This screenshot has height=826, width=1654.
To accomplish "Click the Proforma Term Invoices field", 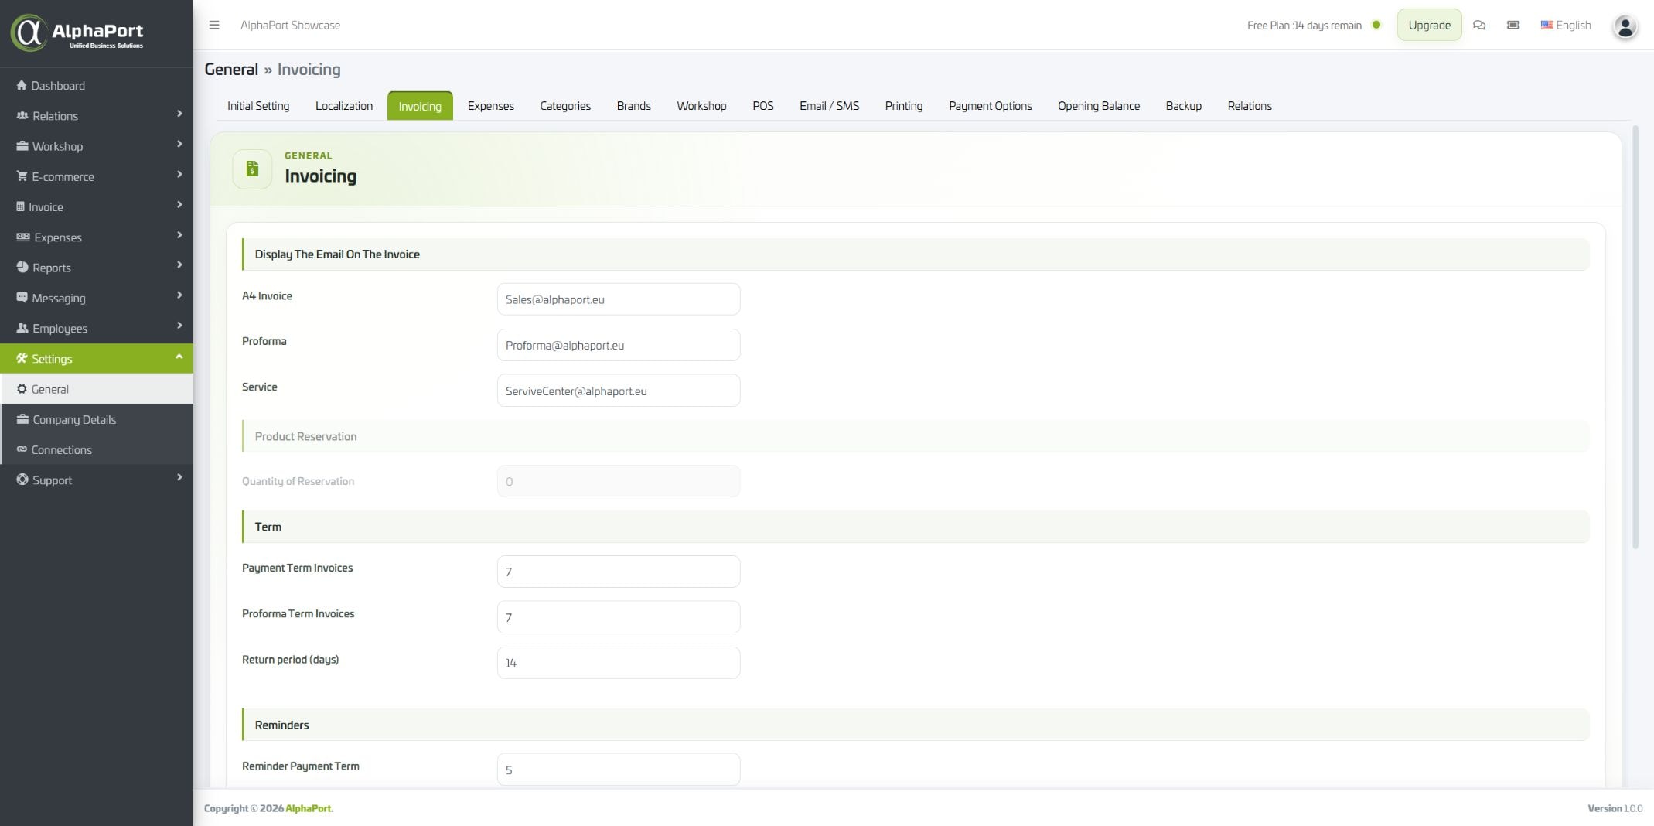I will pyautogui.click(x=619, y=617).
